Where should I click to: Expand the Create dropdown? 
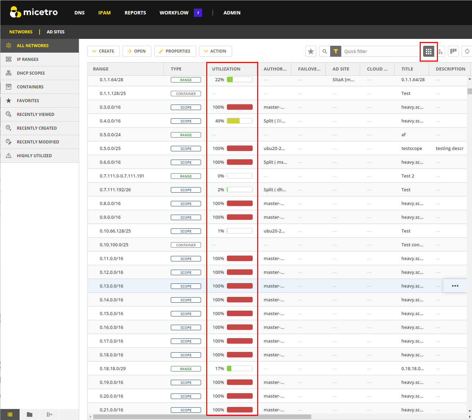(x=103, y=51)
